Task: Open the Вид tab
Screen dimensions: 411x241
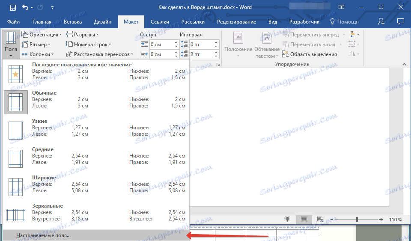Action: coord(273,22)
